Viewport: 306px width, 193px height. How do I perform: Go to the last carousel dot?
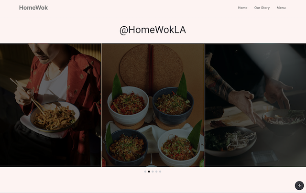[160, 172]
